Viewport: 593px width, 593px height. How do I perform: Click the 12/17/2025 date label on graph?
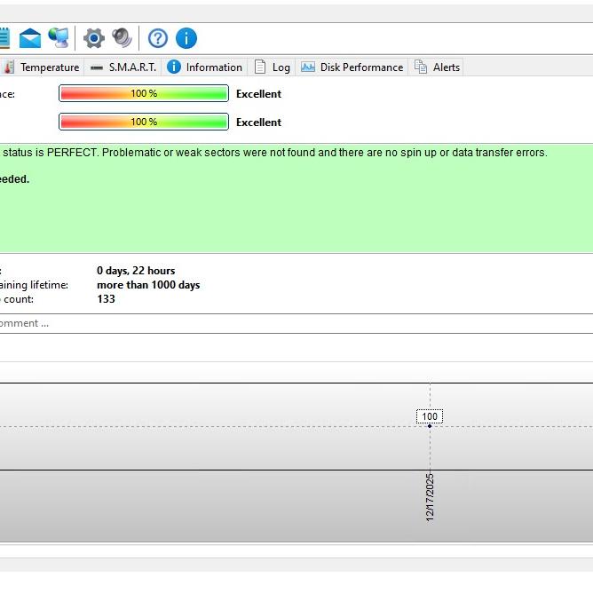click(430, 497)
